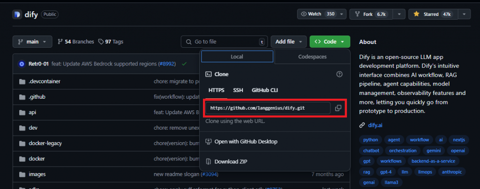Click the dify repository logo icon
480x189 pixels.
pos(17,15)
